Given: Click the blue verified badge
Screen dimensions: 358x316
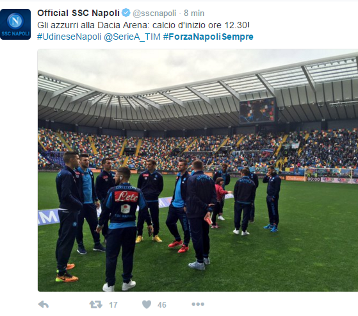Looking at the screenshot, I should coord(126,13).
